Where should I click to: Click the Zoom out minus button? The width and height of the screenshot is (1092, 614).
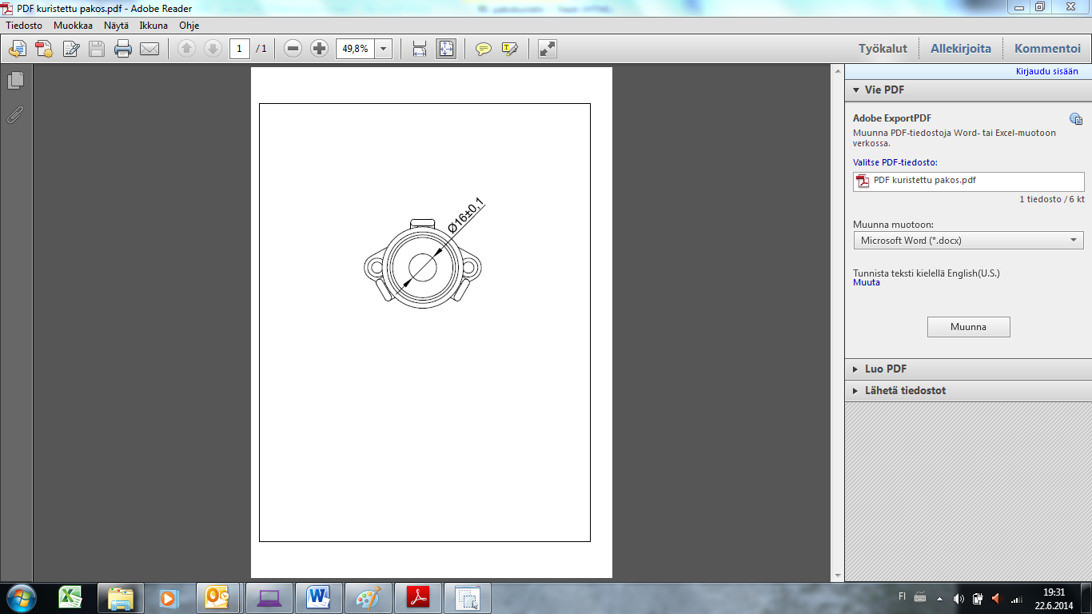(293, 49)
